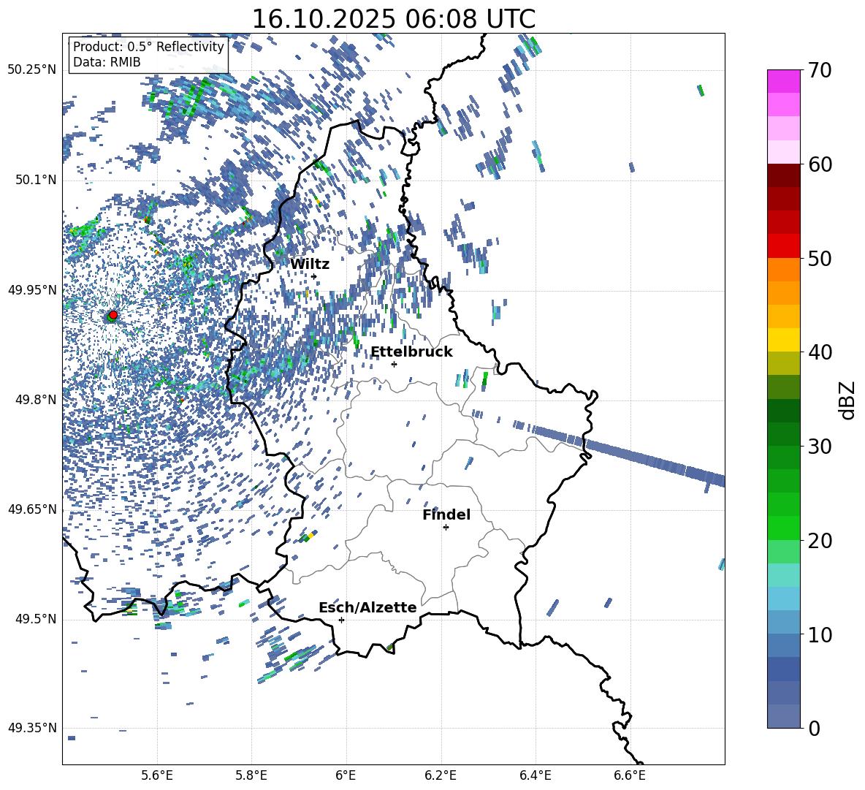
Task: Click the 50.1°N latitude label
Action: tap(35, 180)
